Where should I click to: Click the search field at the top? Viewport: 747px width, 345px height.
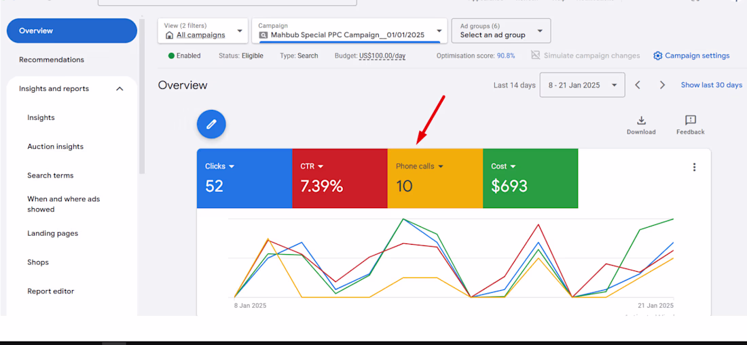pyautogui.click(x=227, y=3)
